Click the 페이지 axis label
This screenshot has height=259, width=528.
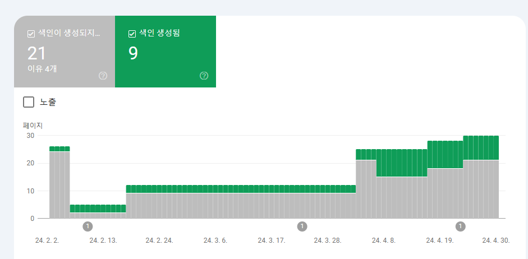(33, 126)
